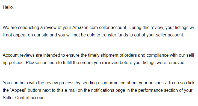Click the words "Account reviews"
198x106 pixels.
(x=19, y=55)
